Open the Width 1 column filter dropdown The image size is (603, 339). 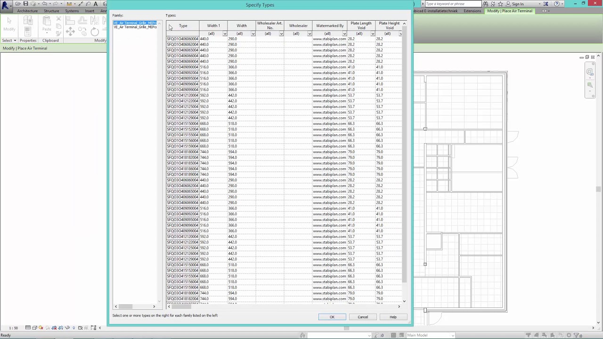coord(225,34)
